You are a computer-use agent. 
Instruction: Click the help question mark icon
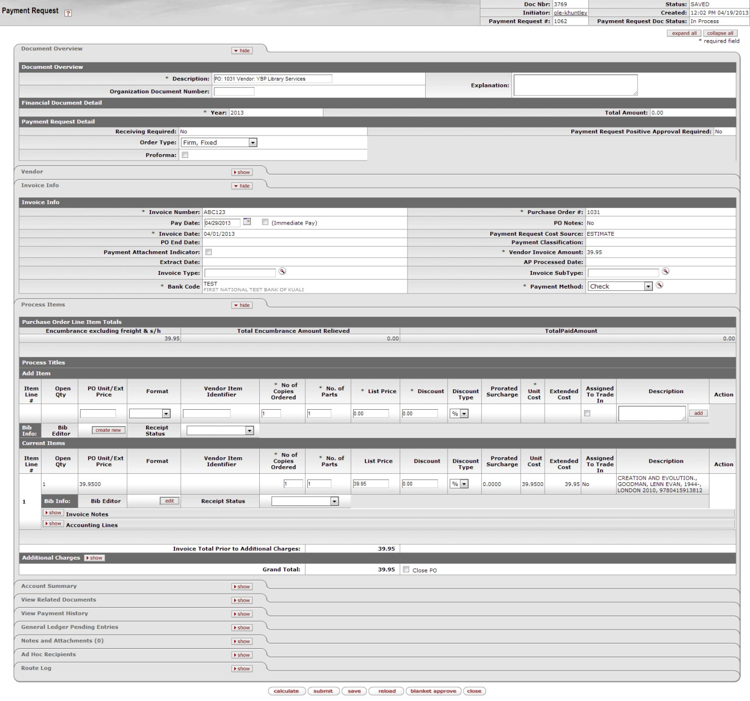[x=68, y=13]
